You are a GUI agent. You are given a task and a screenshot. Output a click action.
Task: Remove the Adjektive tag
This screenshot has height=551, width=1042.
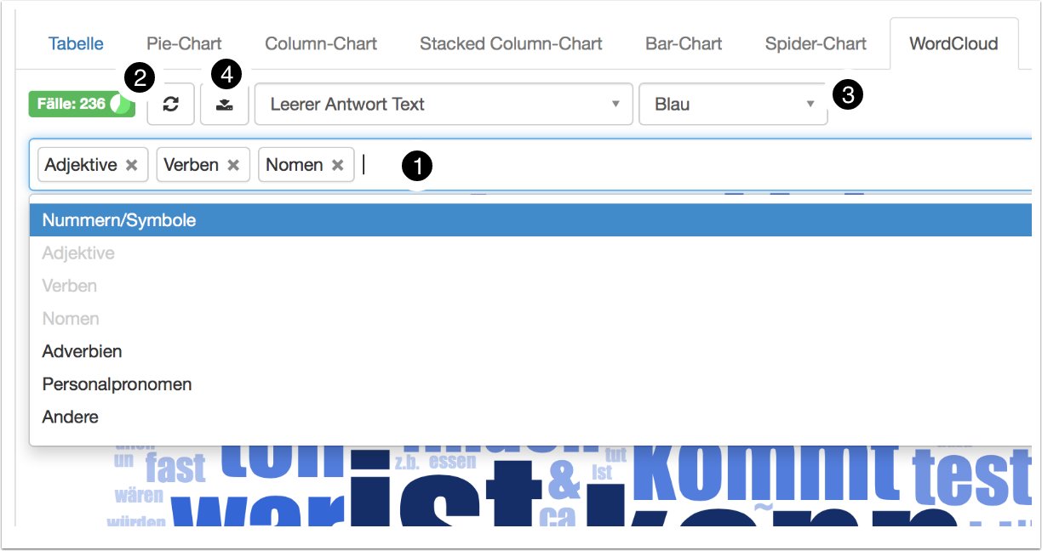(131, 165)
